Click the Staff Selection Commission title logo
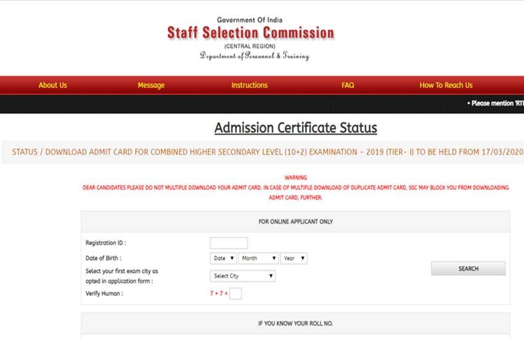Viewport: 524px width, 339px height. point(250,33)
